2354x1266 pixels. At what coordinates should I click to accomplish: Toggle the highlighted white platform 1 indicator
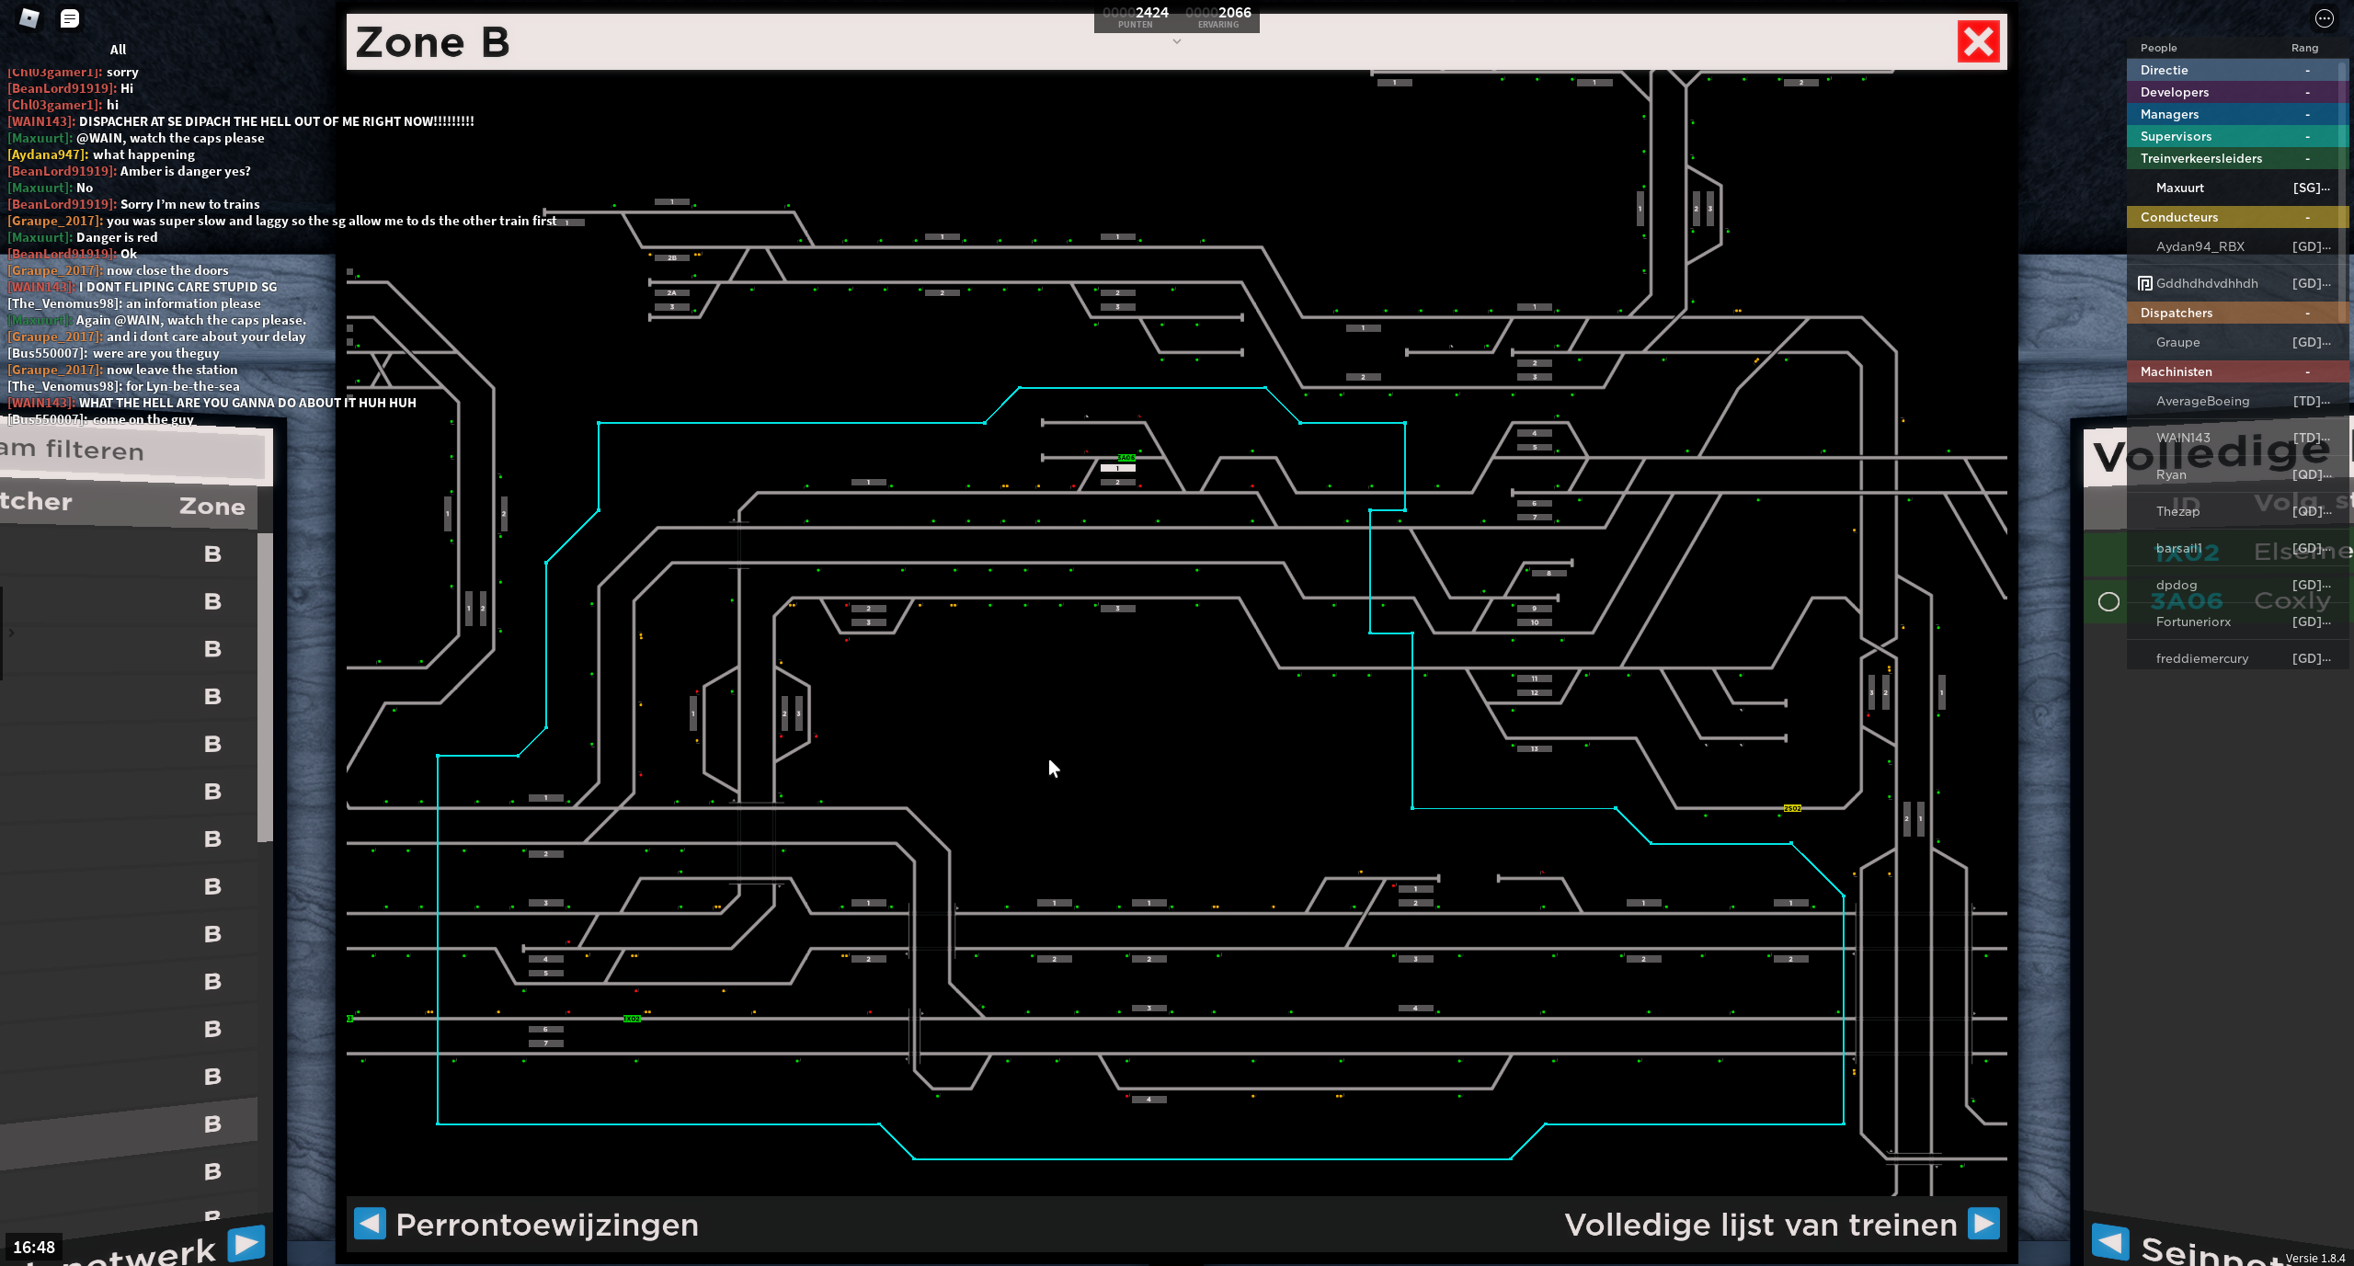pyautogui.click(x=1118, y=469)
